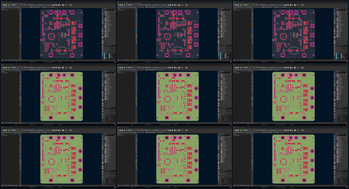Image resolution: width=349 pixels, height=189 pixels.
Task: Select arrow selection tool in top-left window right toolbar
Action: click(102, 9)
